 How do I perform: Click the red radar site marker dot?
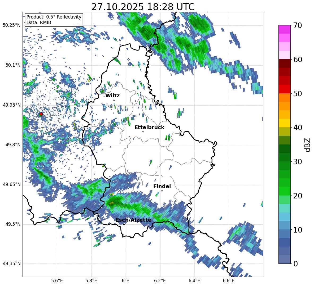41,114
